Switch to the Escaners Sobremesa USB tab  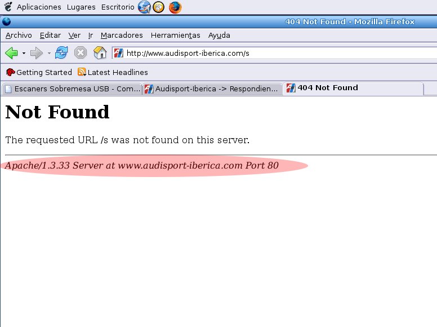(73, 89)
